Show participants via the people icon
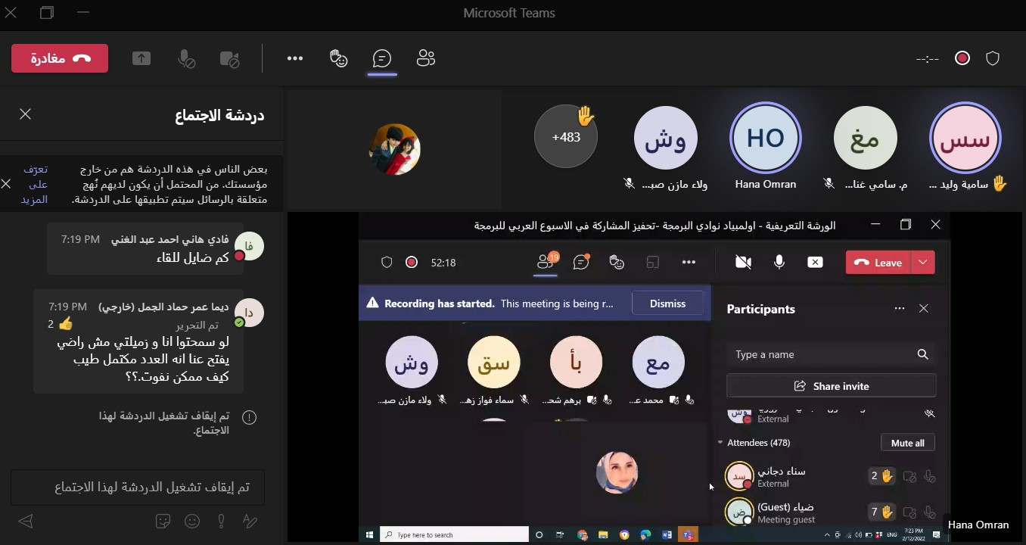 (426, 58)
